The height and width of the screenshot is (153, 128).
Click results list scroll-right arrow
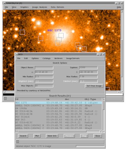[101, 132]
